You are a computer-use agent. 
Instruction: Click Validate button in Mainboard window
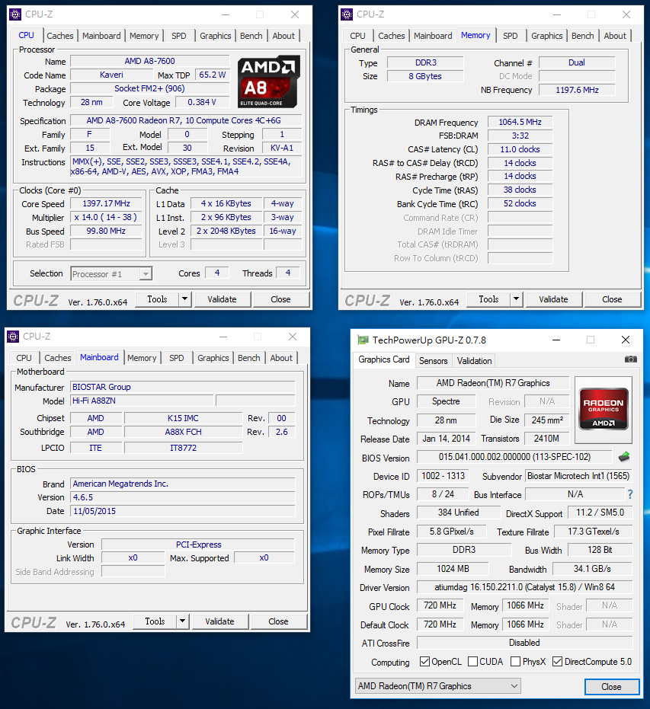tap(219, 621)
